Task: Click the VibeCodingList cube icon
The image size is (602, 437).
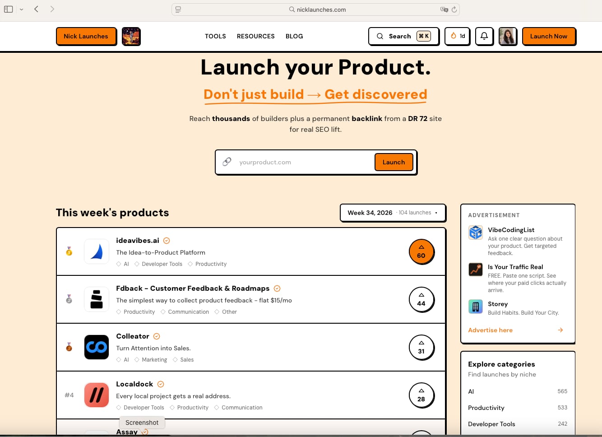Action: [476, 232]
